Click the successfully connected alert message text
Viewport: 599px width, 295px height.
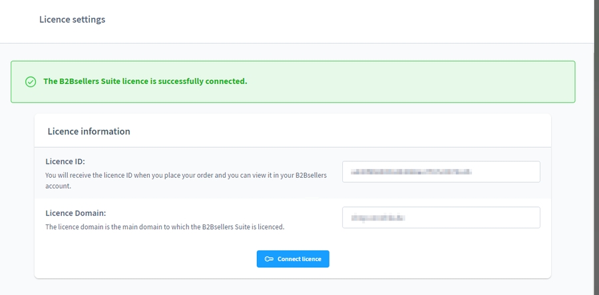click(x=145, y=81)
